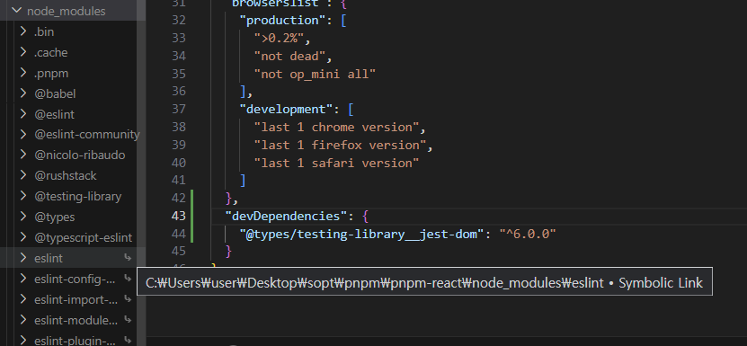This screenshot has height=346, width=747.
Task: Select the .pnpm folder label
Action: (51, 74)
